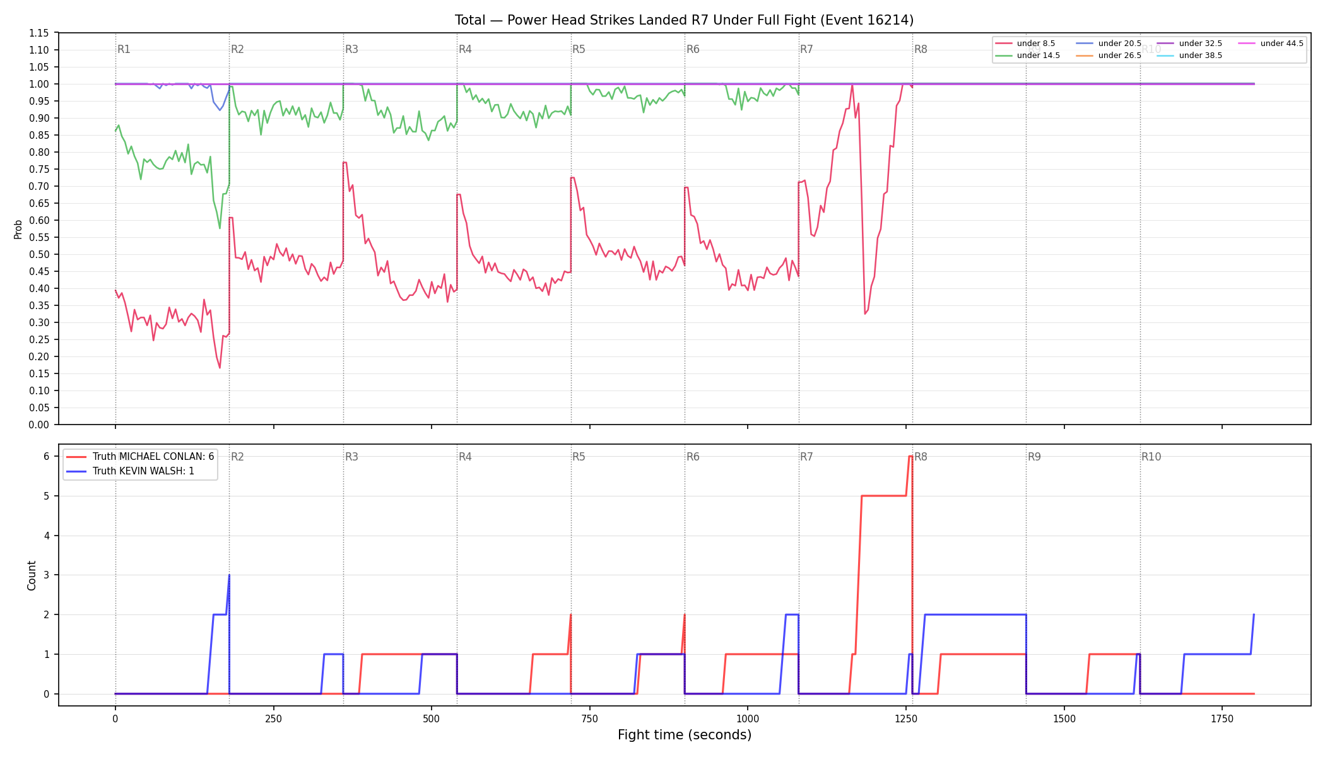The height and width of the screenshot is (757, 1325).
Task: Click 'Truth KEVIN WALSH: 1' legend text
Action: point(143,471)
